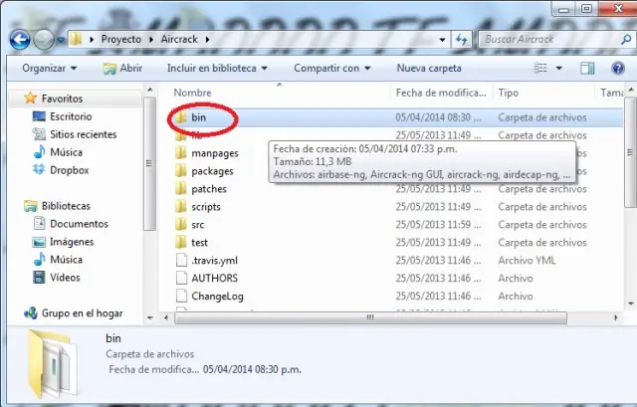Open Sitios recientes in the sidebar
Viewport: 637px width, 407px height.
tap(83, 134)
